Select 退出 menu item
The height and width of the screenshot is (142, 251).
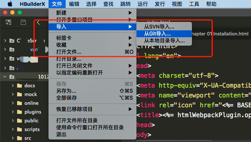[x=93, y=134]
